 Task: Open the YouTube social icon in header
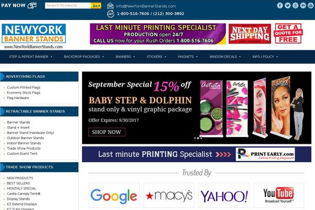click(x=311, y=5)
